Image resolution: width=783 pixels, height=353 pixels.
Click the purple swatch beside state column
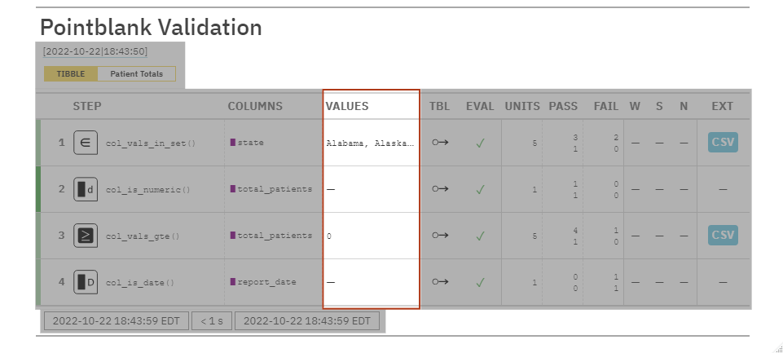[x=233, y=143]
